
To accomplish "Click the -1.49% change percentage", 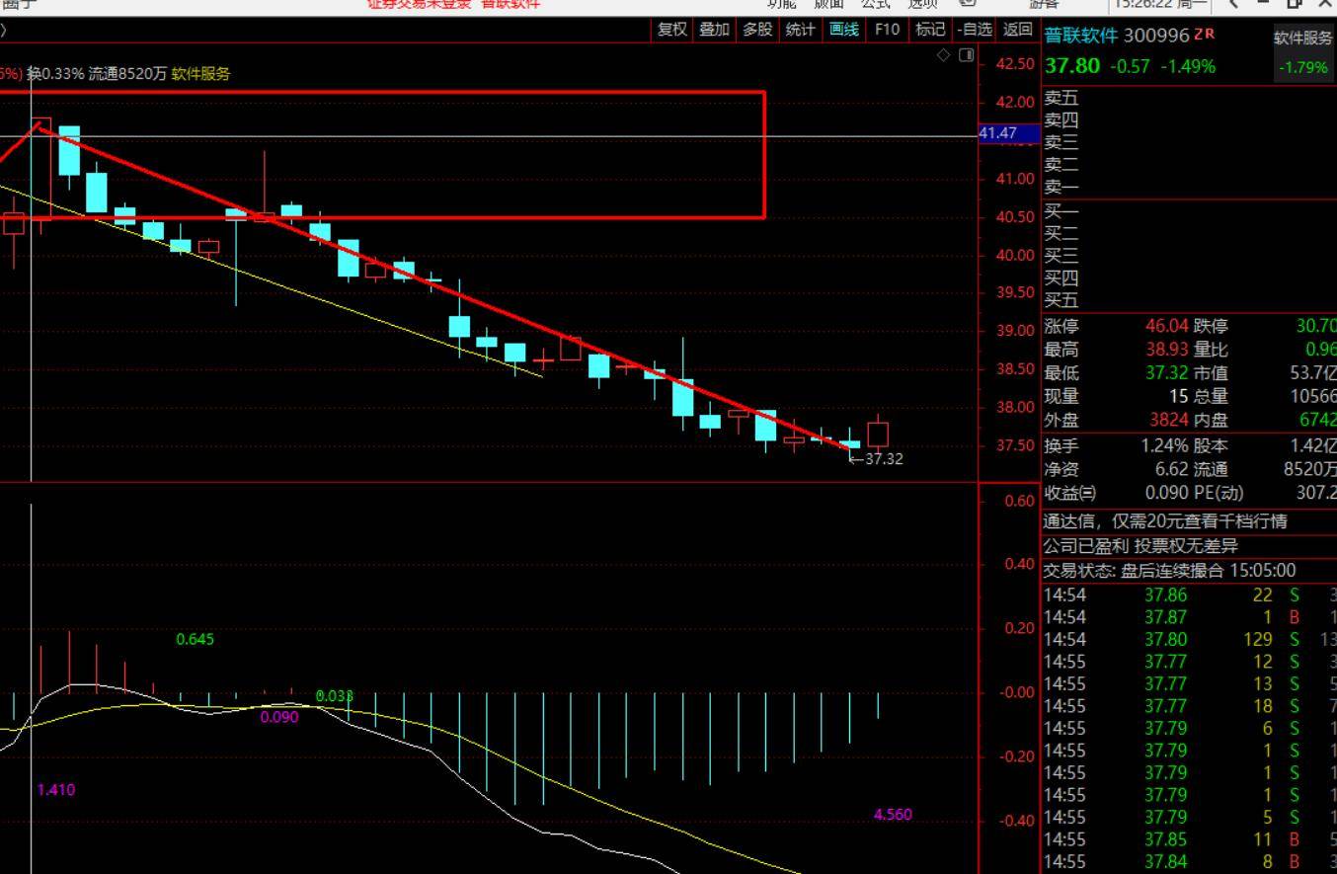I will click(x=1188, y=66).
